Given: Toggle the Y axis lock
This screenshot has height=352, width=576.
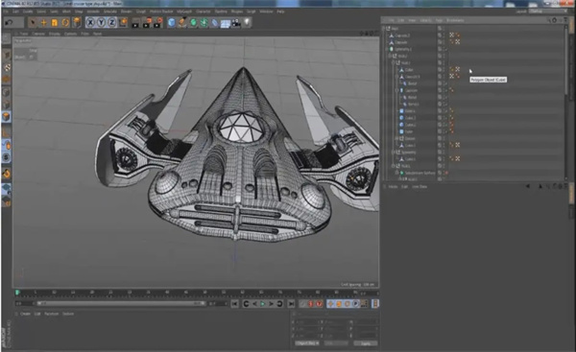Looking at the screenshot, I should [101, 23].
